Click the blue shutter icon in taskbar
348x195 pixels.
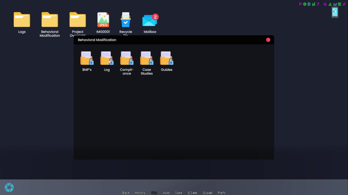click(x=9, y=187)
